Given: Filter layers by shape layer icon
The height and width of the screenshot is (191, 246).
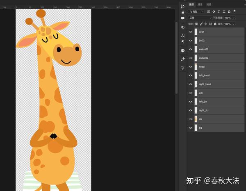Looking at the screenshot, I should pyautogui.click(x=224, y=11).
